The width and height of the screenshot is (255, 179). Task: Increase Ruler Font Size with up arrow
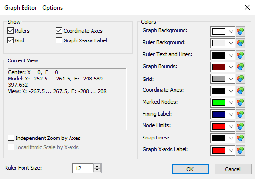(x=97, y=166)
